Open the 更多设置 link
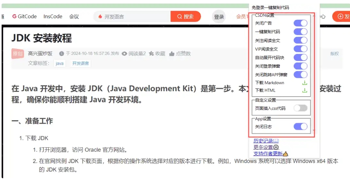 266,147
